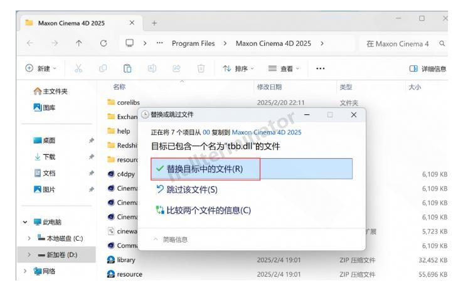Sort by the 大小 column header

pos(415,87)
